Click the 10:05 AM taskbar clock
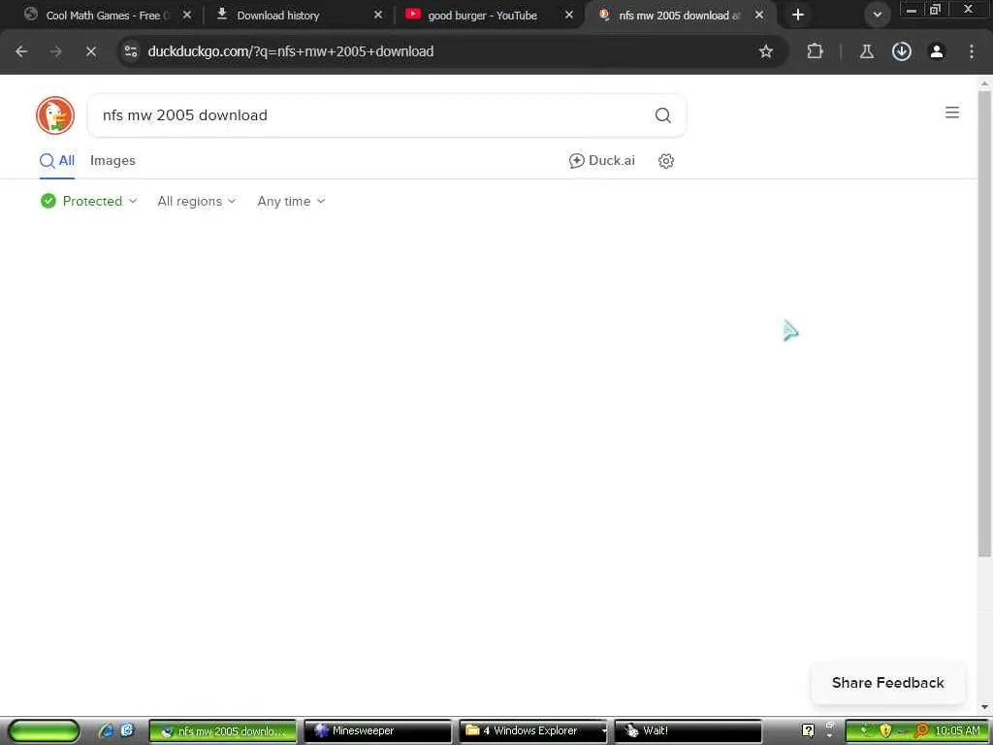The height and width of the screenshot is (745, 993). (x=957, y=731)
